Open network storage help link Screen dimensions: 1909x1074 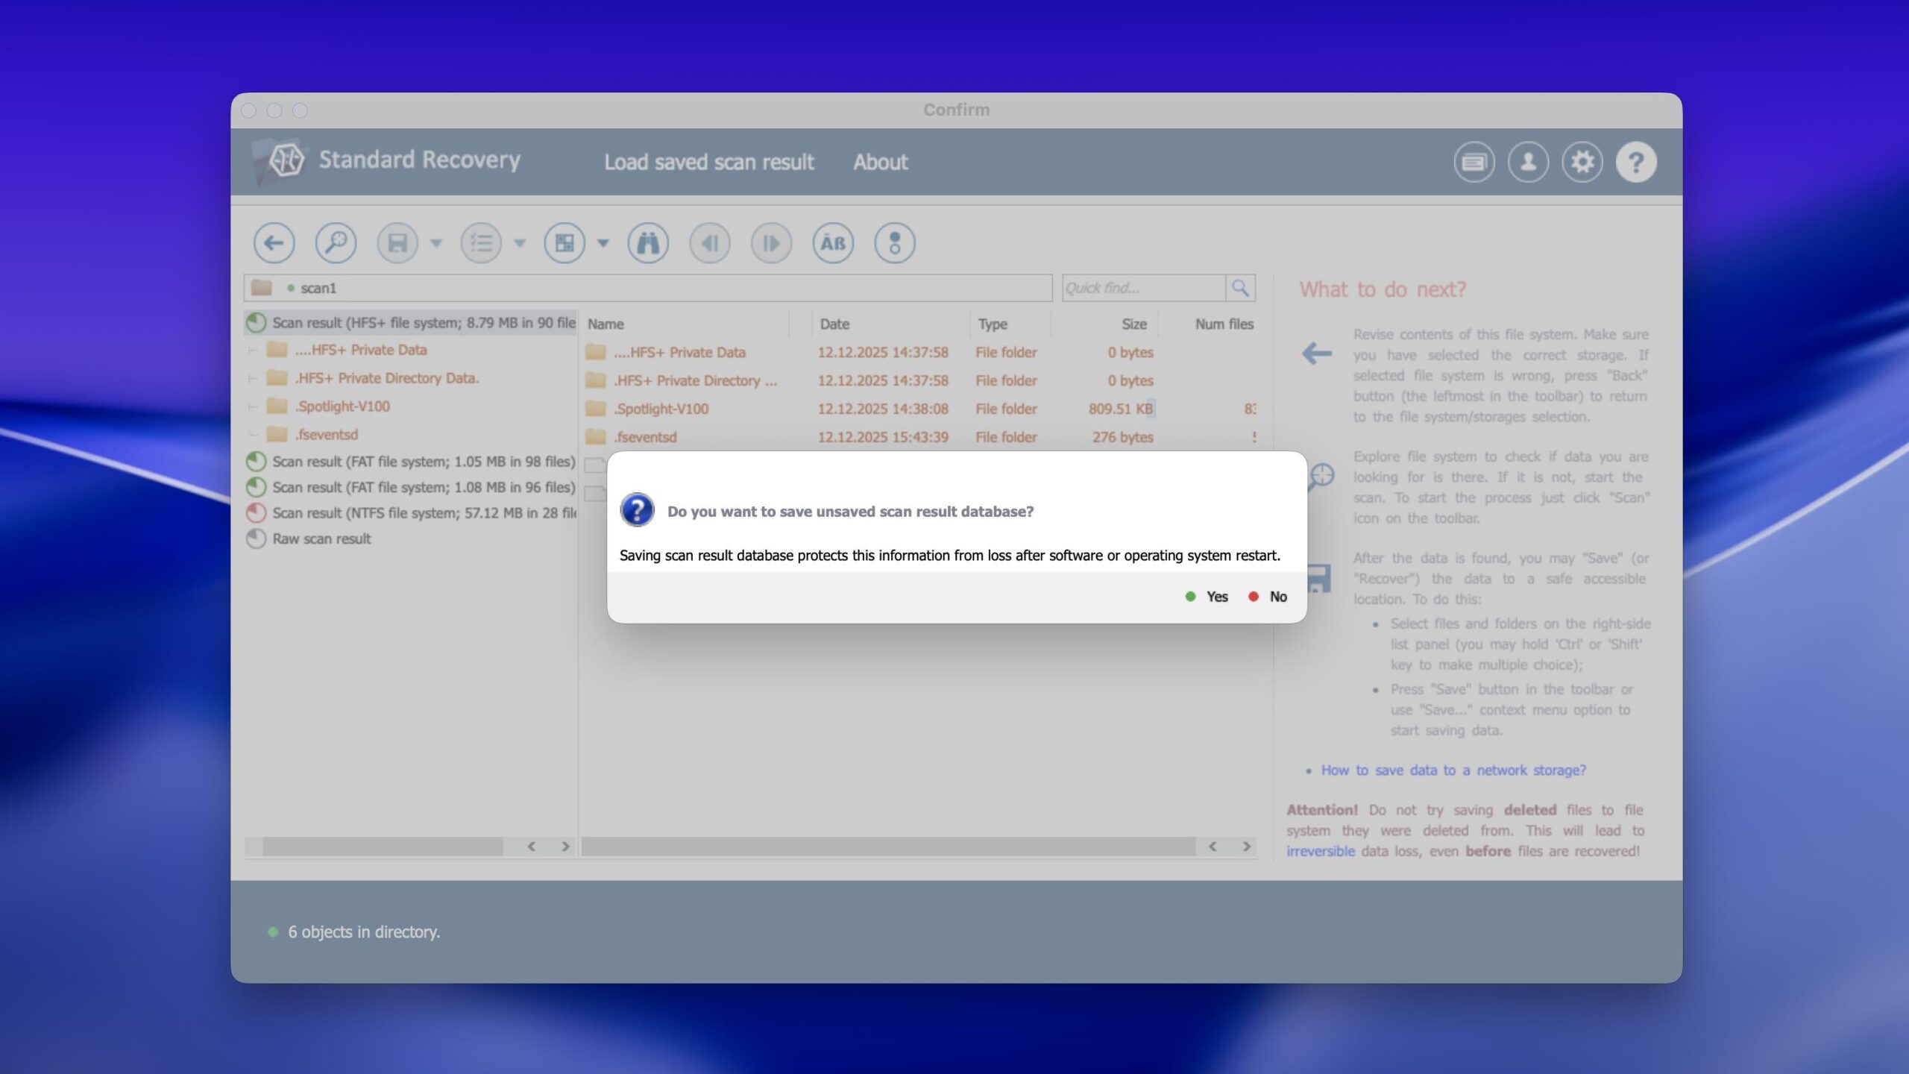click(1453, 770)
